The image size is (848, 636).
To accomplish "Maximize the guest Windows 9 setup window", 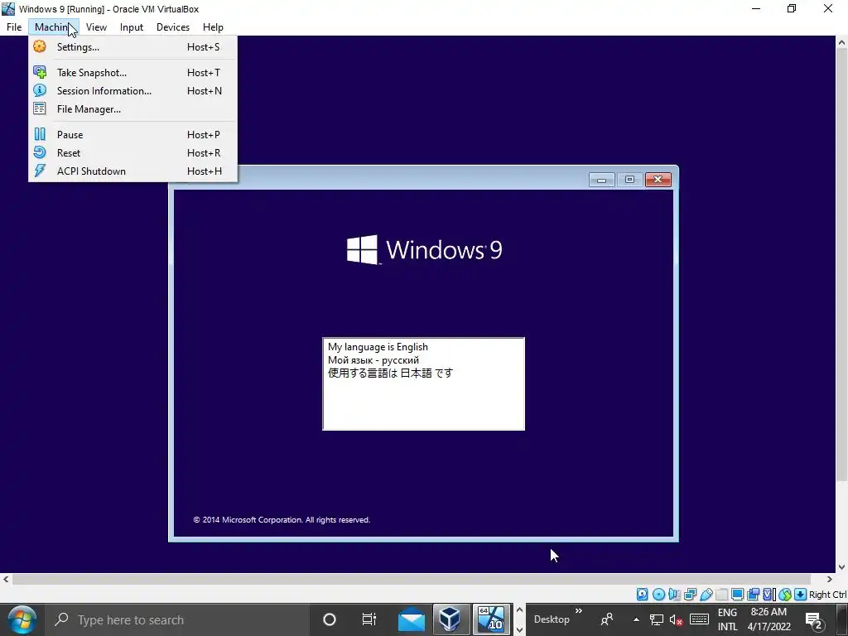I will tap(629, 180).
